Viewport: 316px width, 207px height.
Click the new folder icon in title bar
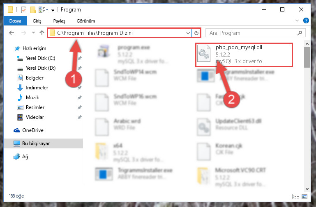(x=33, y=10)
